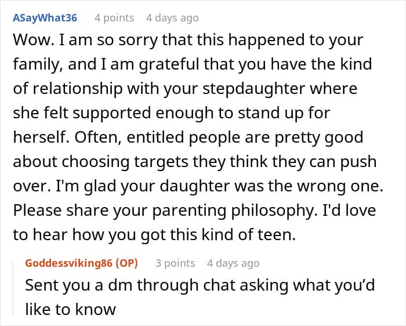Click the line starting 'about choosing targets'
406x326 pixels.
pyautogui.click(x=195, y=162)
